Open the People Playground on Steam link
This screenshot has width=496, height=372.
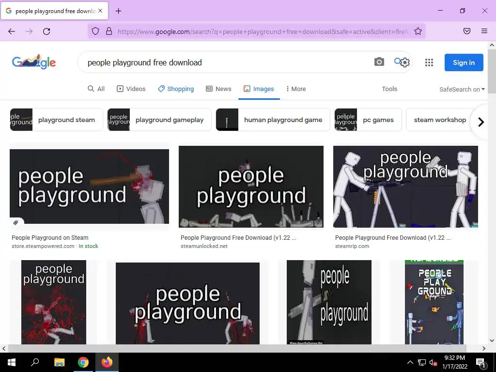[50, 237]
